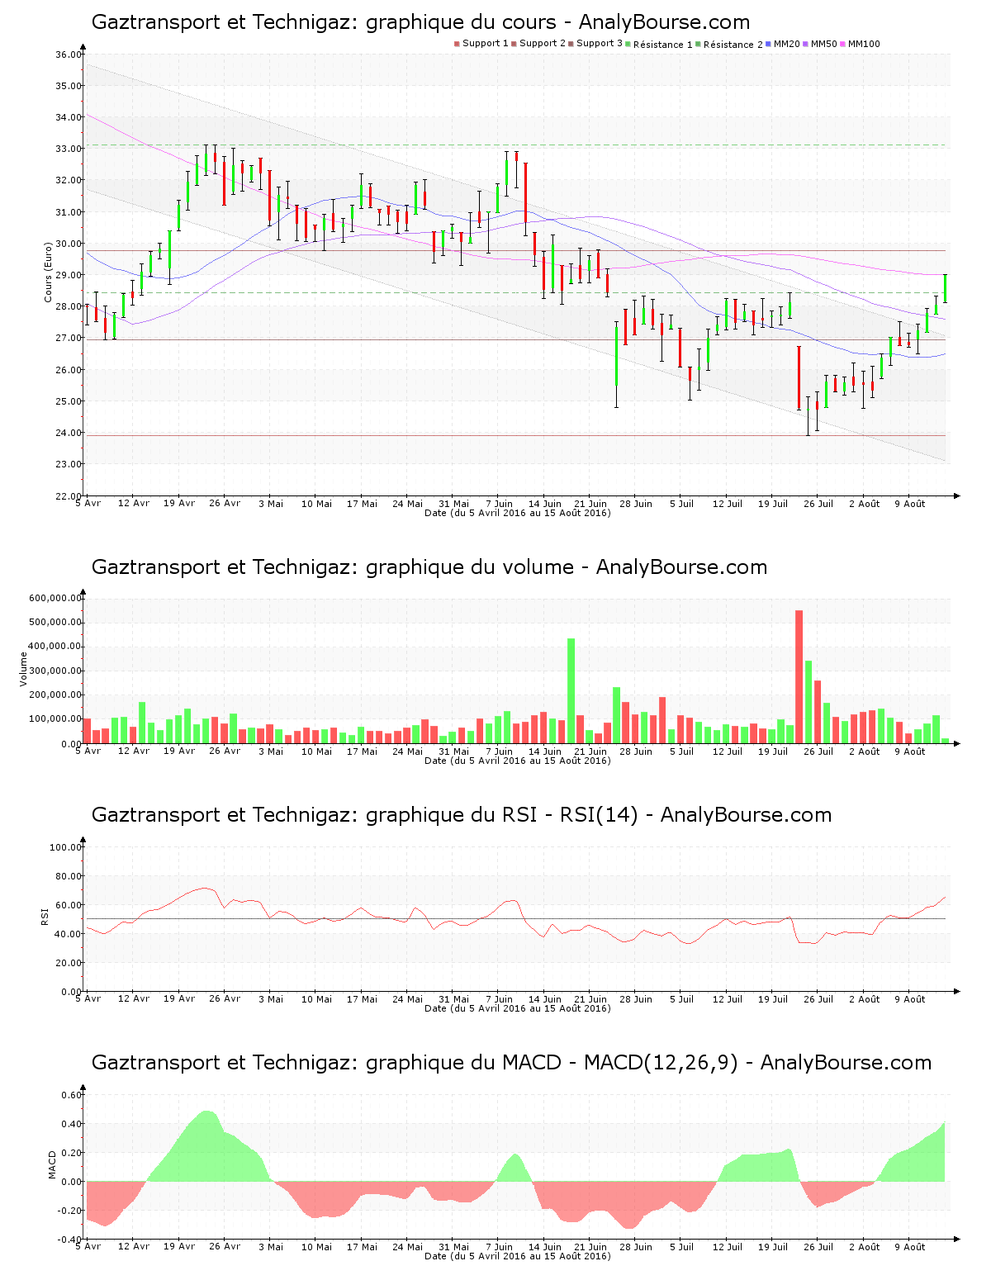Select the Support 3 legend label

(x=600, y=44)
